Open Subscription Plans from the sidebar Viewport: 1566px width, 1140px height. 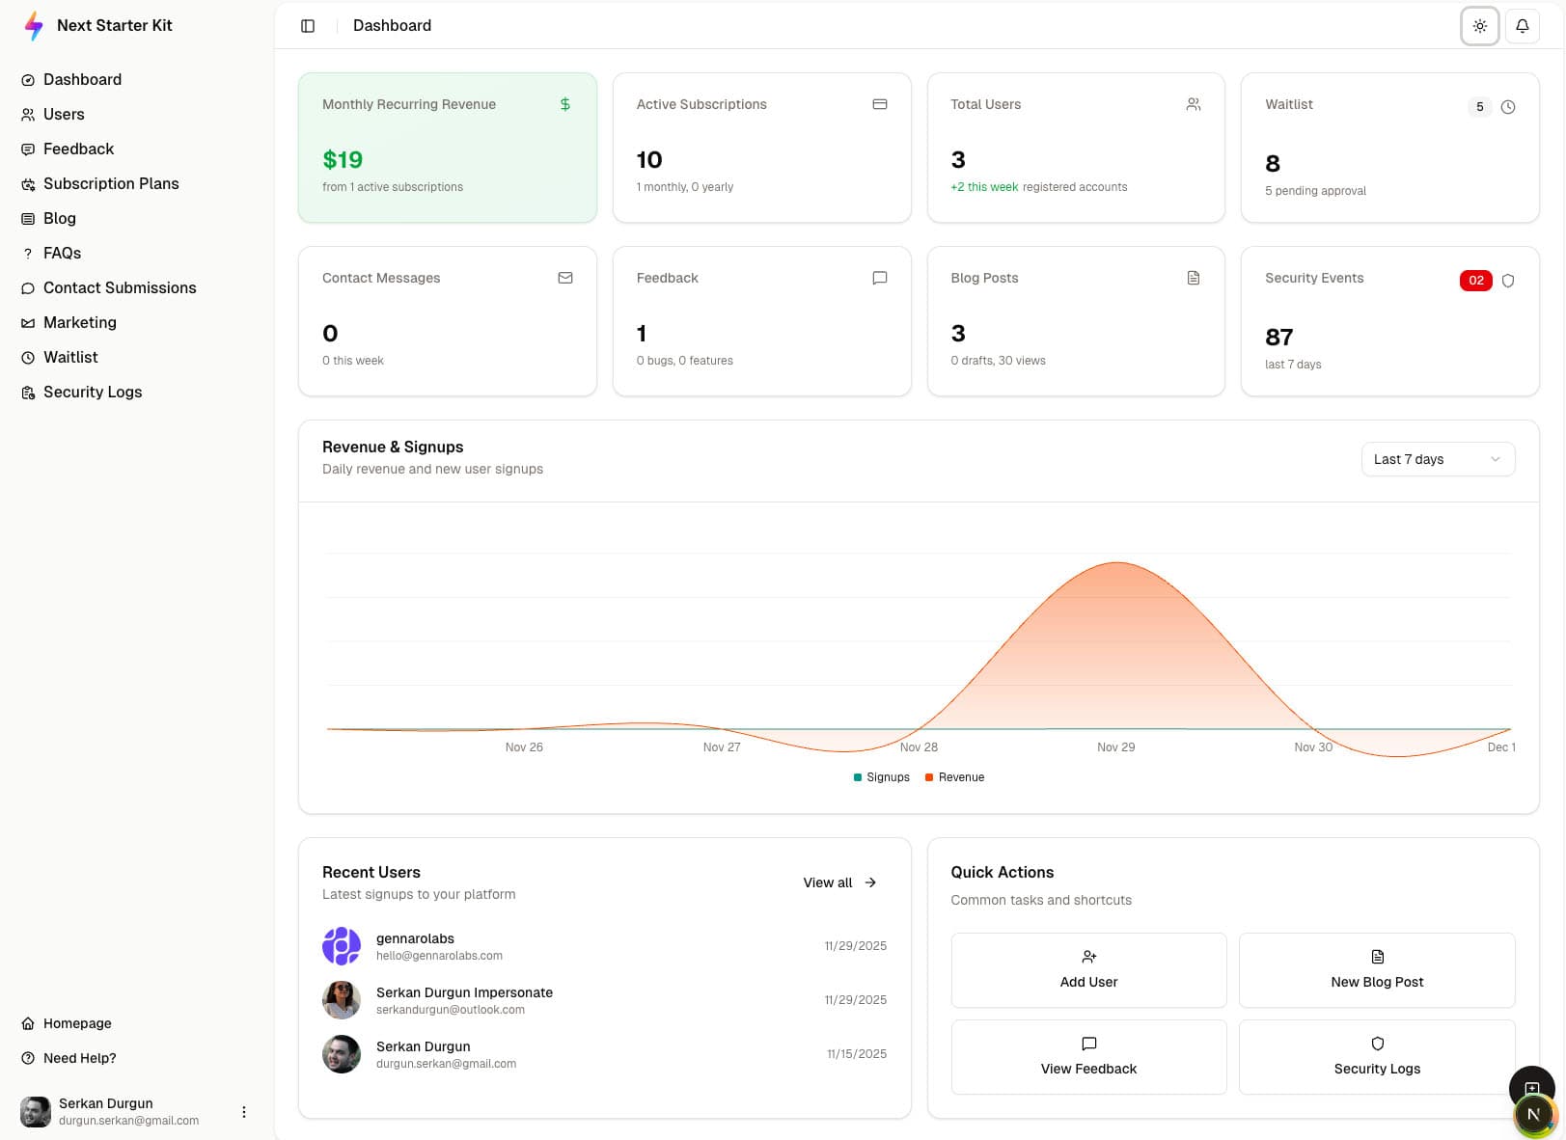click(x=111, y=183)
